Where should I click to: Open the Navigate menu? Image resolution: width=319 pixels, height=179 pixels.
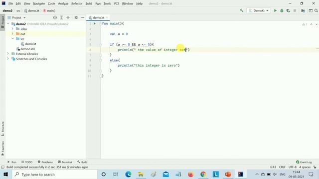coord(39,3)
